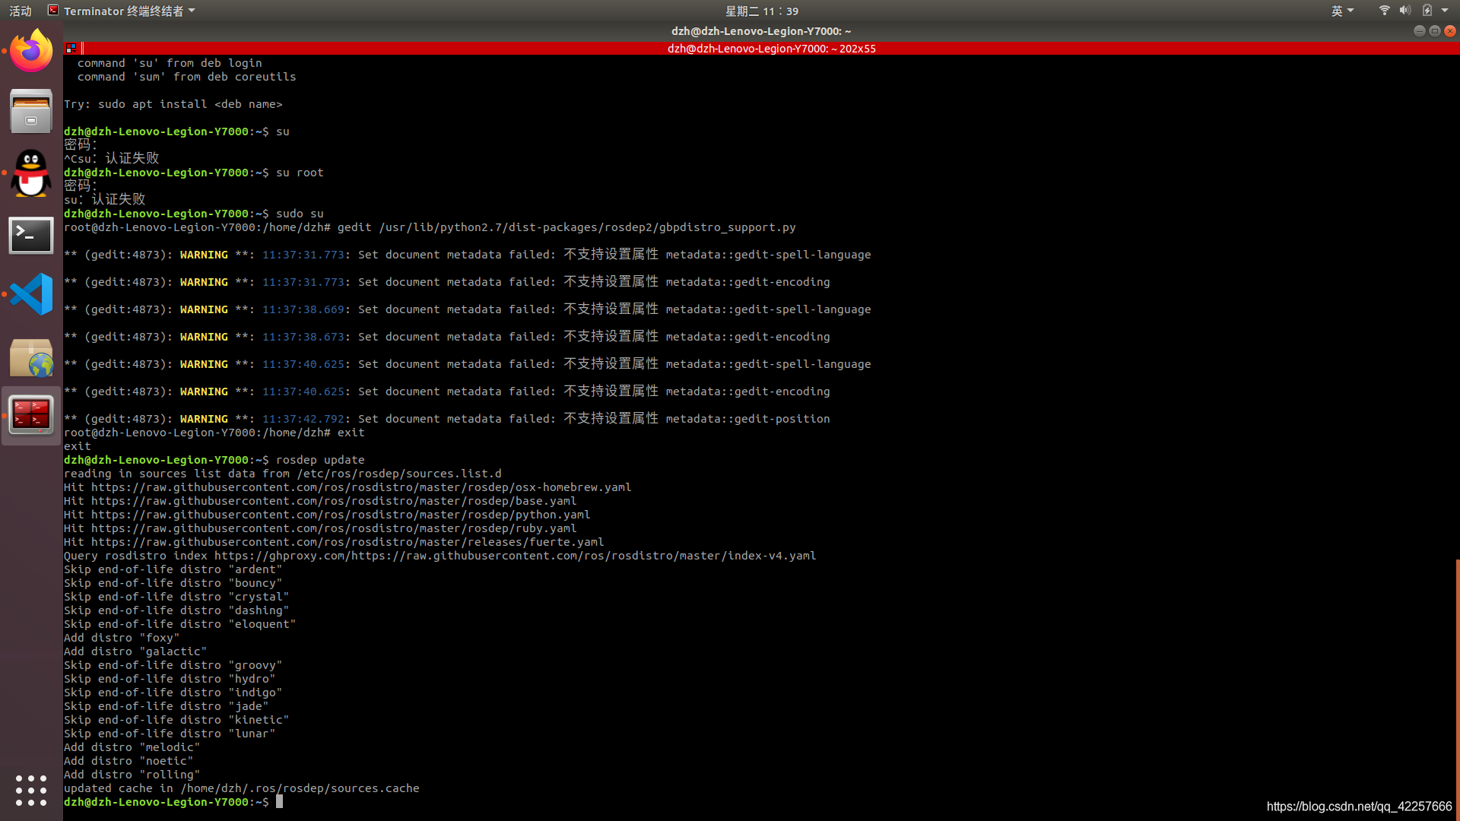Expand the system menu arrow
1460x821 pixels.
pos(1445,11)
